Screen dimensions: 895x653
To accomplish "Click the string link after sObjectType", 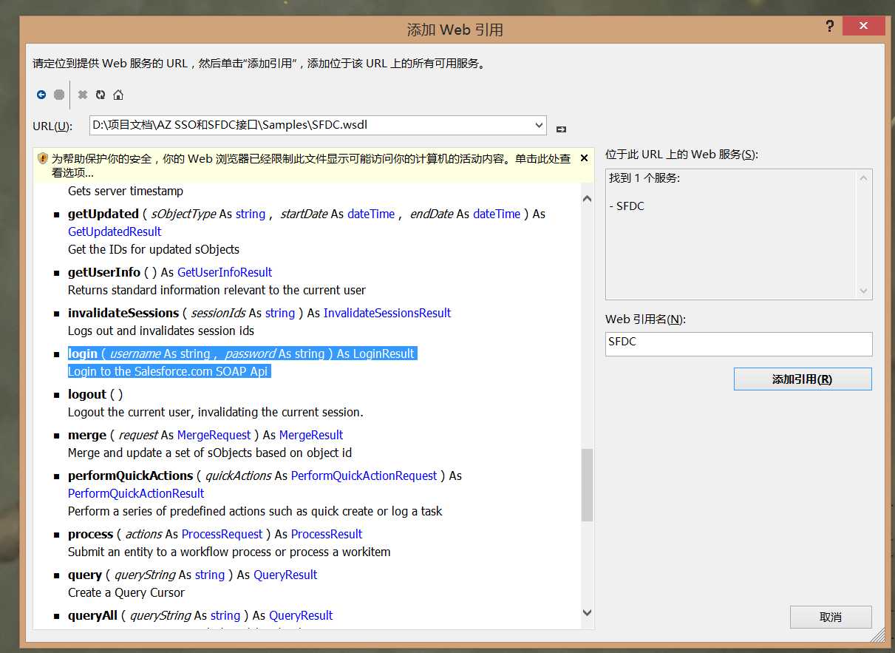I will 251,214.
